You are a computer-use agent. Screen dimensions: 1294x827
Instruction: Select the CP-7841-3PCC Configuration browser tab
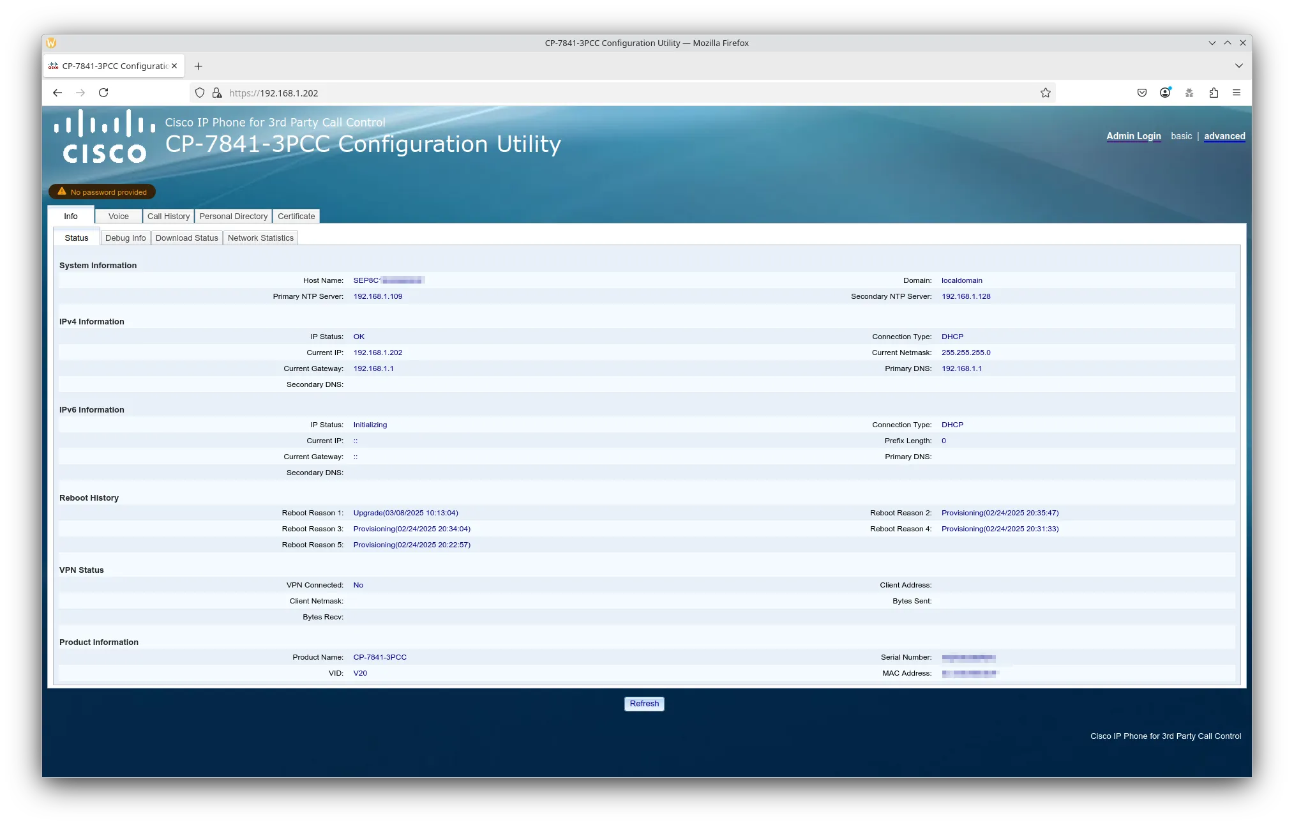point(114,66)
